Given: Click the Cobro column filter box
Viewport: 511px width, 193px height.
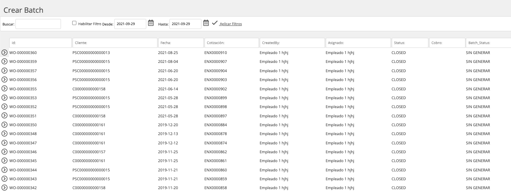Looking at the screenshot, I should (x=447, y=43).
